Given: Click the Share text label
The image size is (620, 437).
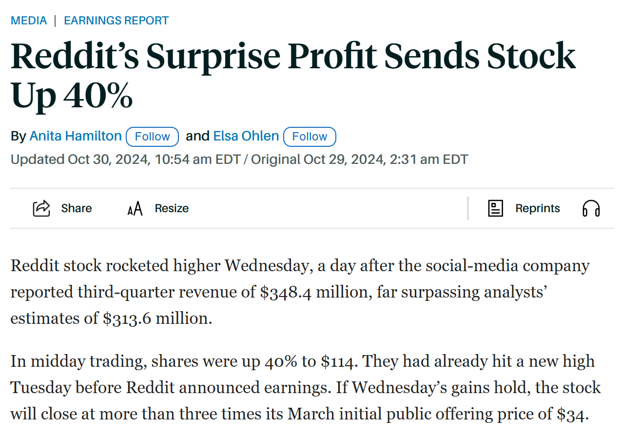Looking at the screenshot, I should coord(77,208).
